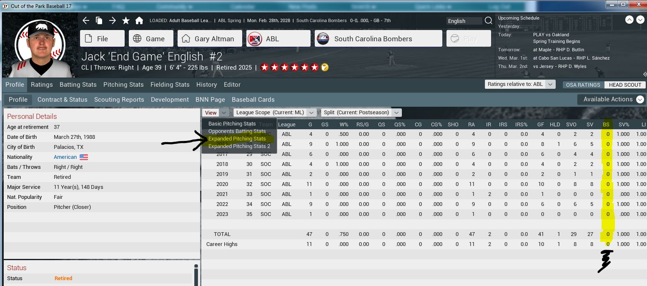Select Opponents Batting Stats view option
647x286 pixels.
click(237, 131)
